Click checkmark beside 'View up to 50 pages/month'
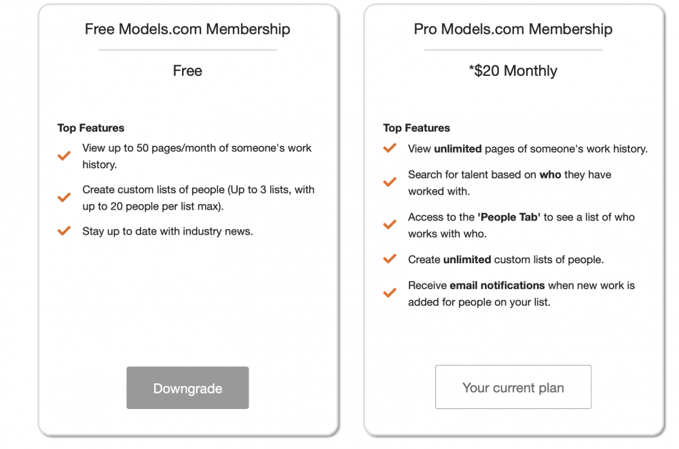The image size is (679, 449). 65,156
